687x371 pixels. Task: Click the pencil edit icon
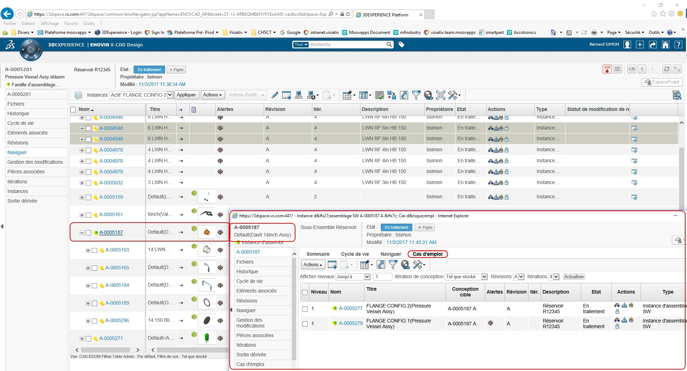(275, 95)
